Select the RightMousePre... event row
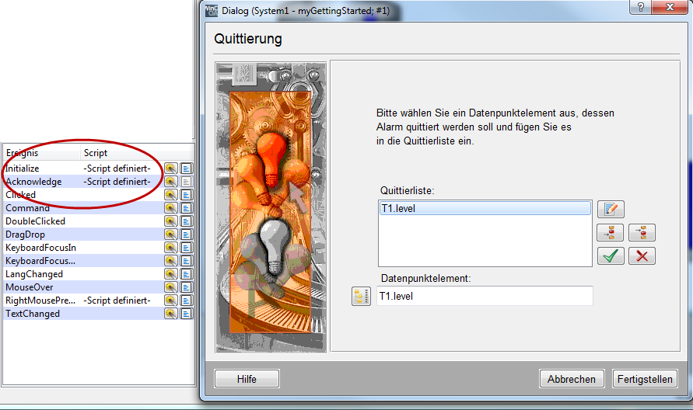Viewport: 693px width, 410px height. coord(99,301)
